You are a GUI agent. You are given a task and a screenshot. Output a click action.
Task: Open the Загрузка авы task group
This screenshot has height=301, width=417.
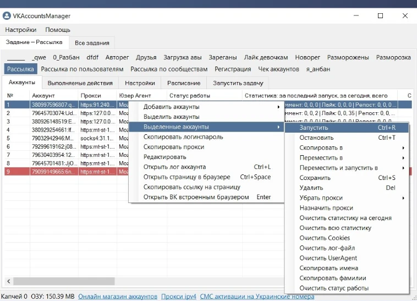(x=183, y=57)
